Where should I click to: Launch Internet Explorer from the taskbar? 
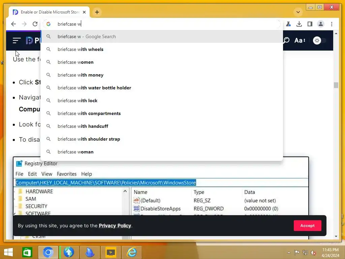click(132, 252)
